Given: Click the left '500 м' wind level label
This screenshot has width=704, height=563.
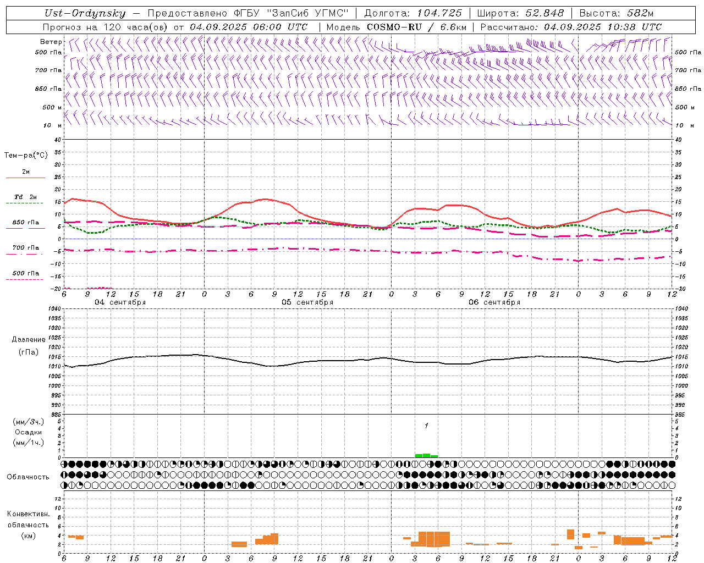Looking at the screenshot, I should pyautogui.click(x=52, y=107).
